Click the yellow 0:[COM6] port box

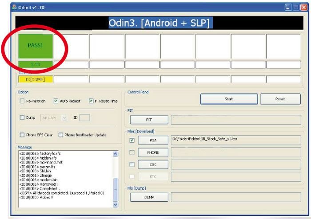pos(36,79)
